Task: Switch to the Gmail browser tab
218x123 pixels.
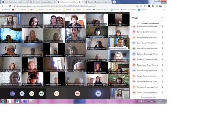Action: [42, 2]
